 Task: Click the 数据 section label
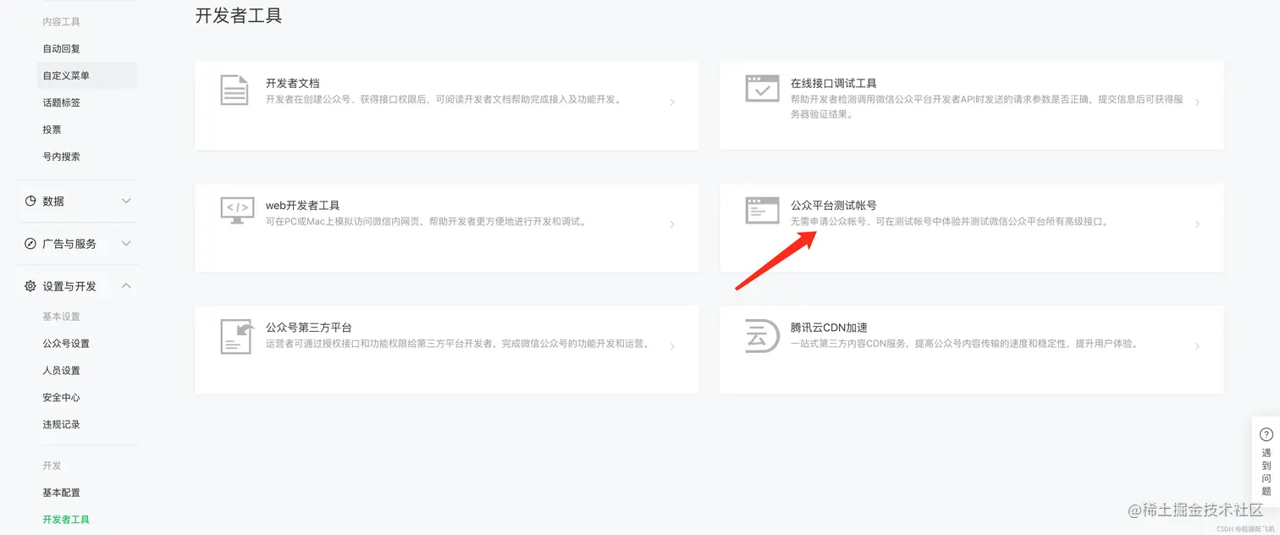pyautogui.click(x=53, y=201)
